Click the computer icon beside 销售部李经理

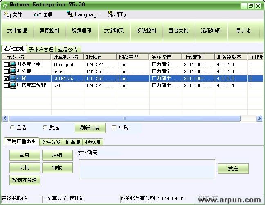12,85
